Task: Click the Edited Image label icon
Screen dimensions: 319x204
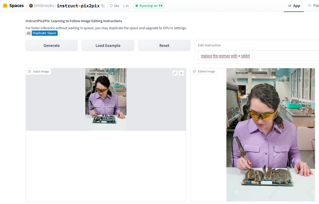Action: (194, 71)
